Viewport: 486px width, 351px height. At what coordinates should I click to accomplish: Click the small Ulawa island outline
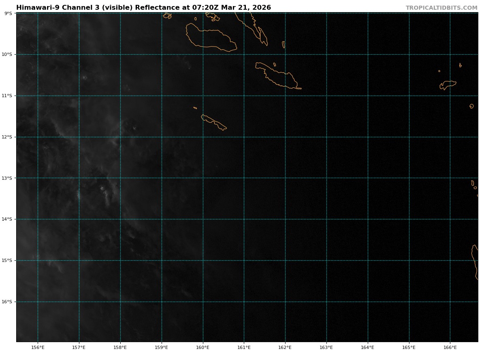pos(283,45)
